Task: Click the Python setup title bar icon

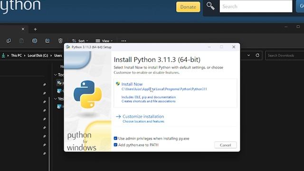Action: [67, 47]
